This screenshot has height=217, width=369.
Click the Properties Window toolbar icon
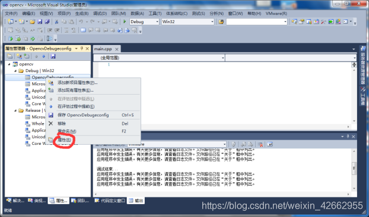(x=301, y=22)
